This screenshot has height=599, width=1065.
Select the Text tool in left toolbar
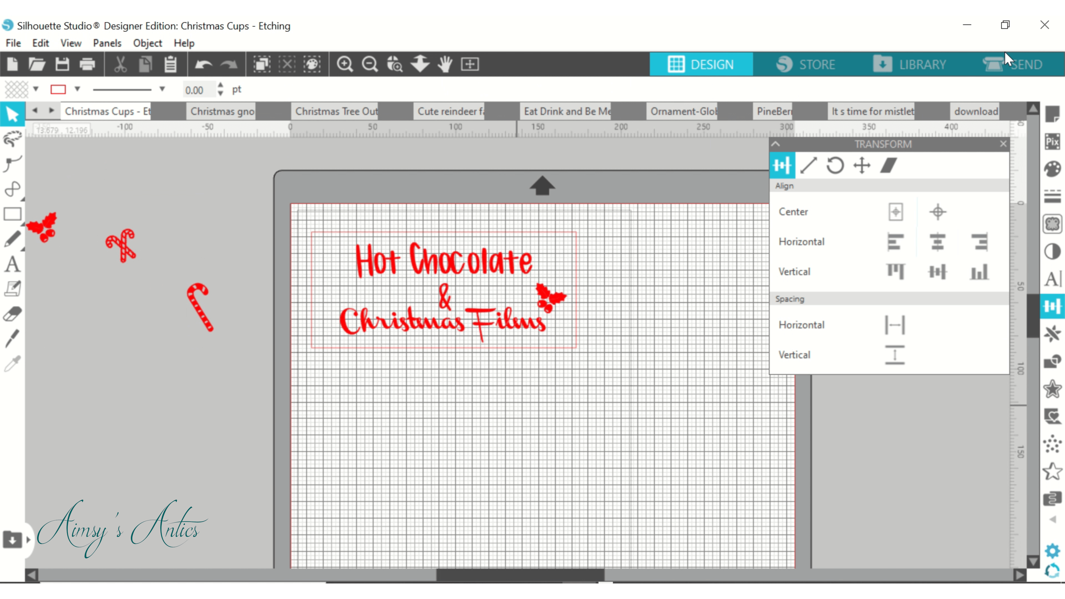click(x=12, y=264)
